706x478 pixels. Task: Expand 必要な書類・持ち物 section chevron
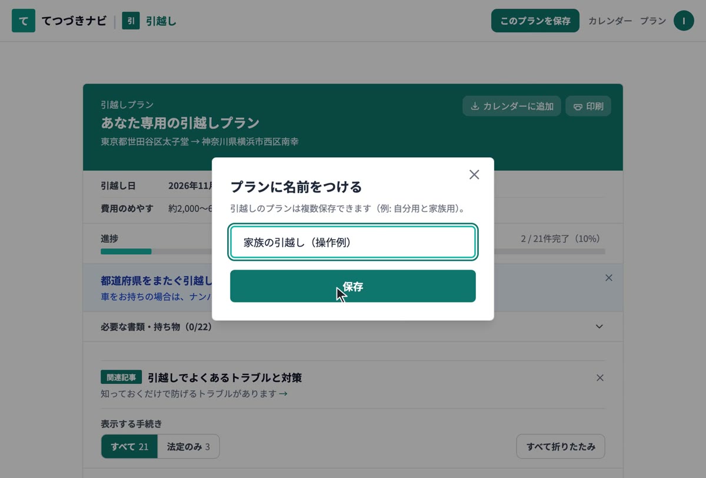pos(600,326)
